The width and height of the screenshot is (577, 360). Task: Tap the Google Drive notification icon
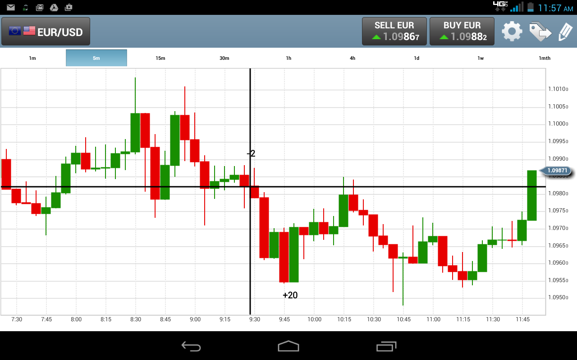[x=54, y=8]
